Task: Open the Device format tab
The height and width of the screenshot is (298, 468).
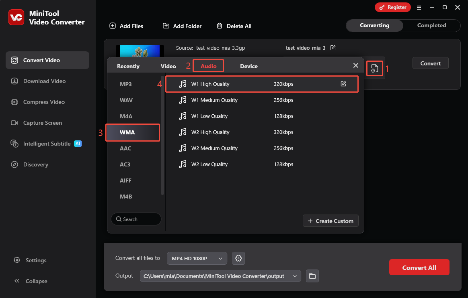Action: [x=248, y=66]
